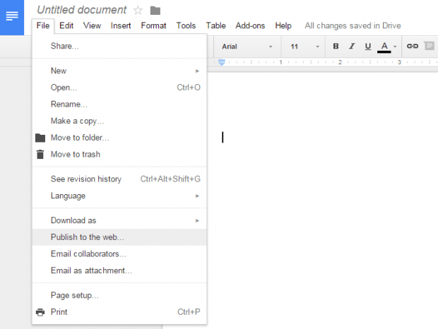Image resolution: width=438 pixels, height=329 pixels.
Task: Choose Move to folder in File menu
Action: click(79, 138)
